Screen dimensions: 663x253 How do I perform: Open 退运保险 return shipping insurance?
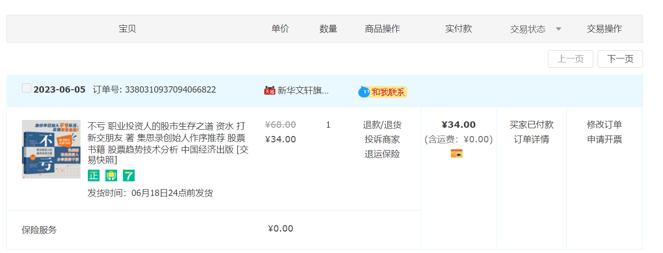click(x=382, y=154)
